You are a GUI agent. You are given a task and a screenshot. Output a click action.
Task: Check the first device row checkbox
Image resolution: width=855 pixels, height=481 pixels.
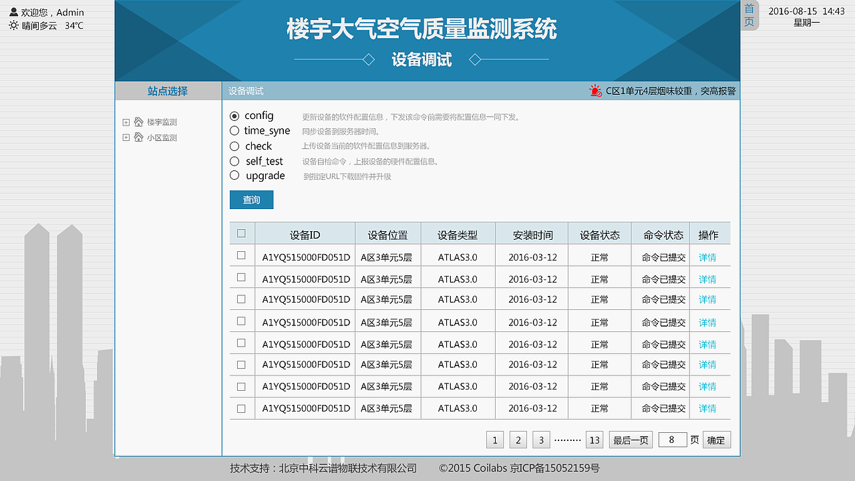[x=241, y=257]
